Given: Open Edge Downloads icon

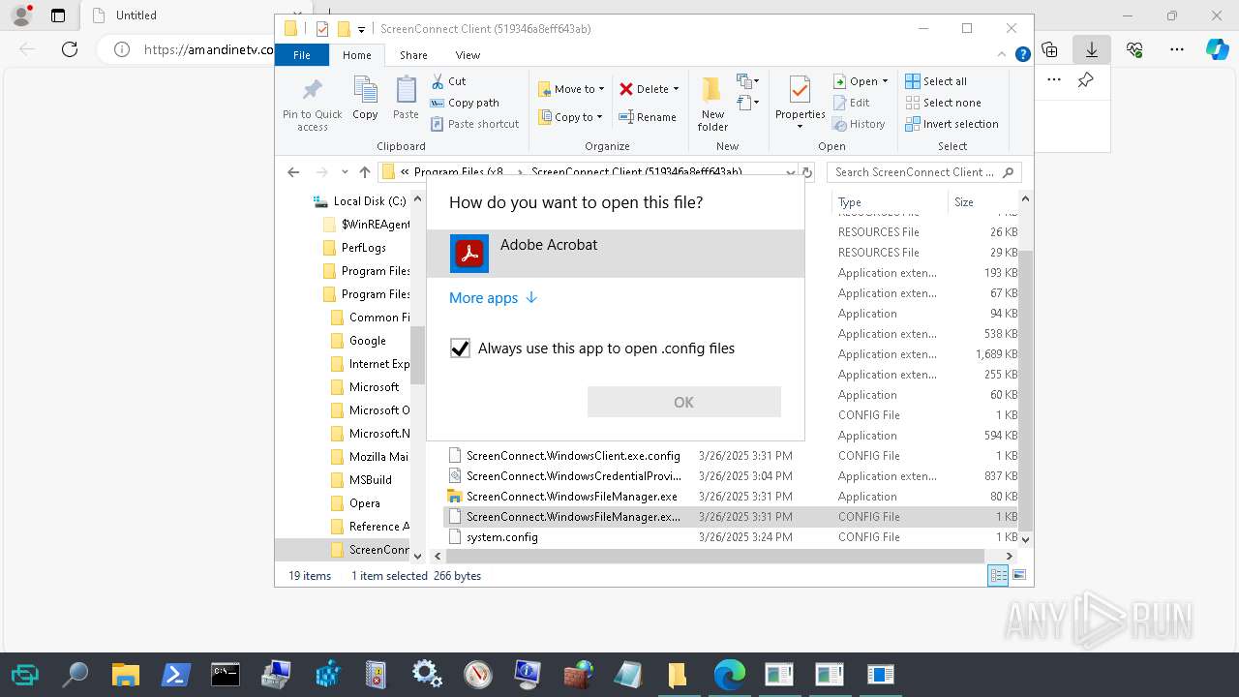Looking at the screenshot, I should [1092, 49].
